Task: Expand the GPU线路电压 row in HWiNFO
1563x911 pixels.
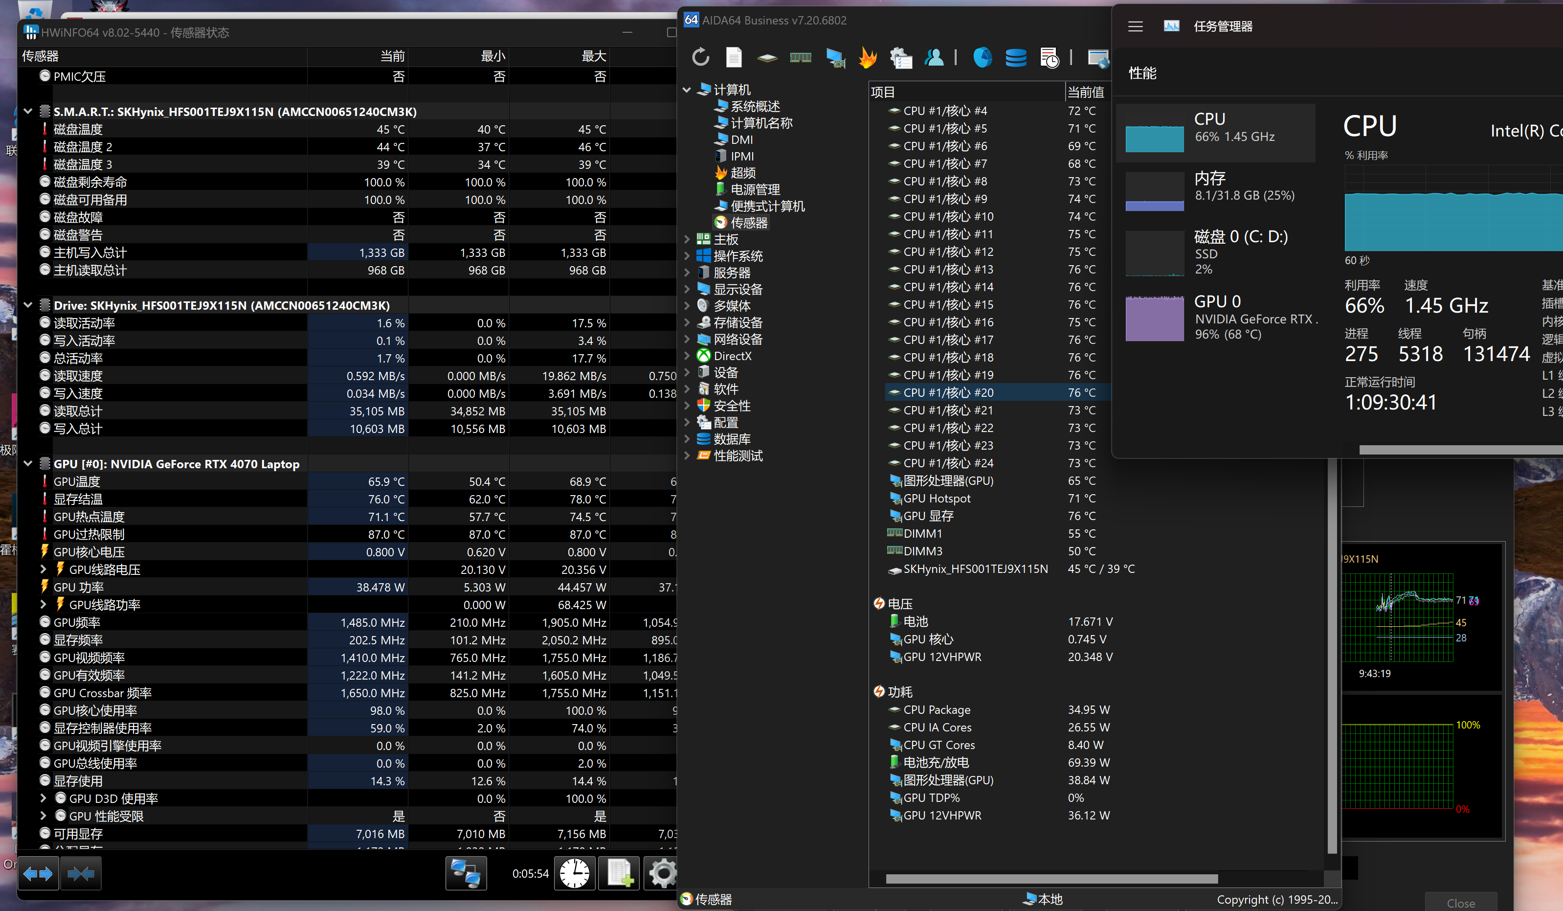Action: [x=43, y=569]
